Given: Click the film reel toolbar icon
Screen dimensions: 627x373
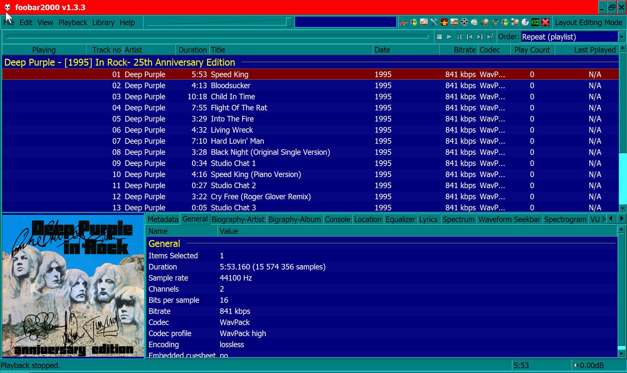Looking at the screenshot, I should click(x=464, y=22).
